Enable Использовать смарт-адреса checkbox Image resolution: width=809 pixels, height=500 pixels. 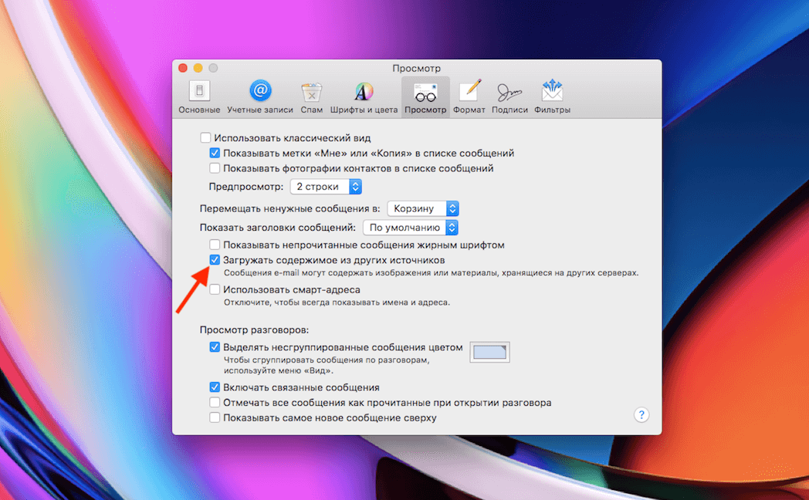(x=215, y=289)
